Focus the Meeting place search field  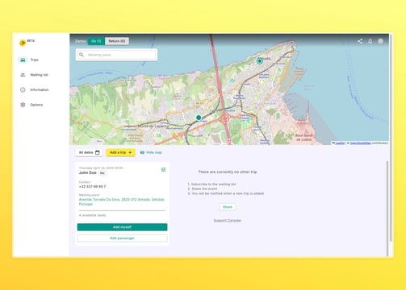point(116,55)
